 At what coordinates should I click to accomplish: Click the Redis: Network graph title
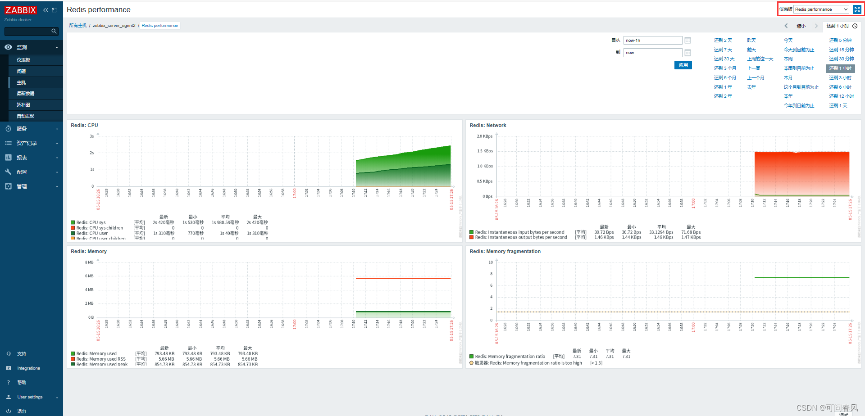coord(488,126)
